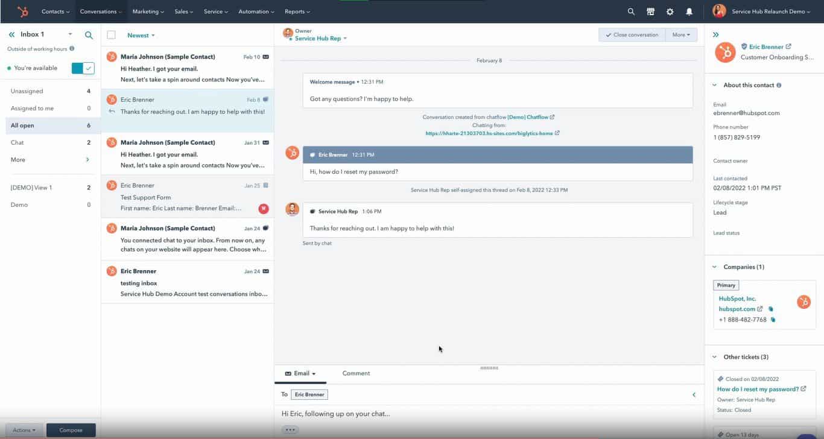Open the Newest sort dropdown

[141, 36]
